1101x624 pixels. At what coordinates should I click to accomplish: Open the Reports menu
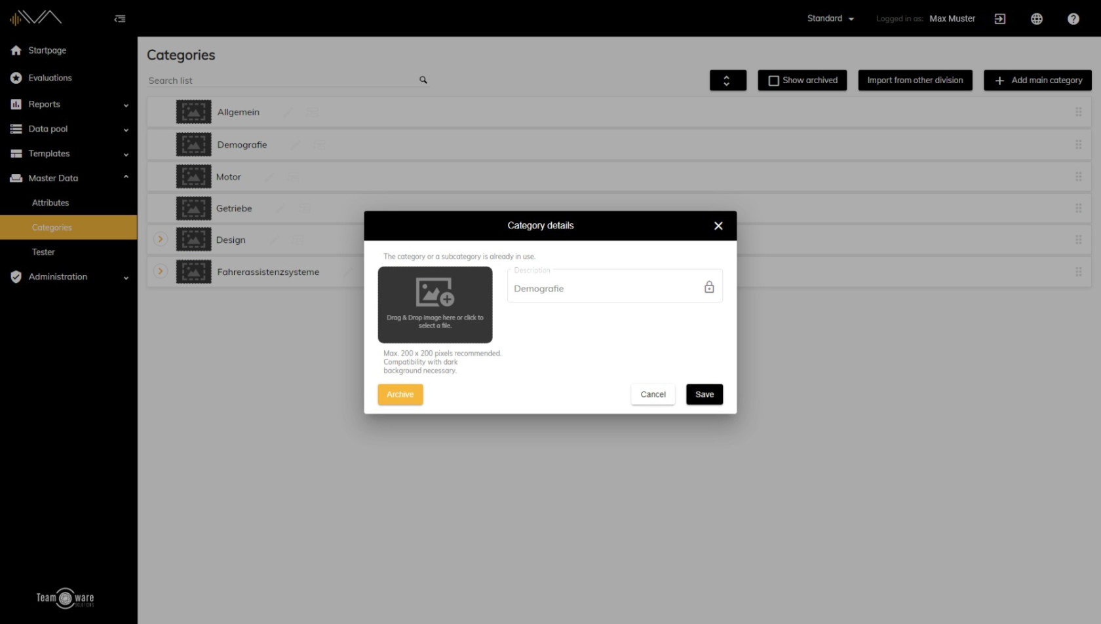click(44, 104)
